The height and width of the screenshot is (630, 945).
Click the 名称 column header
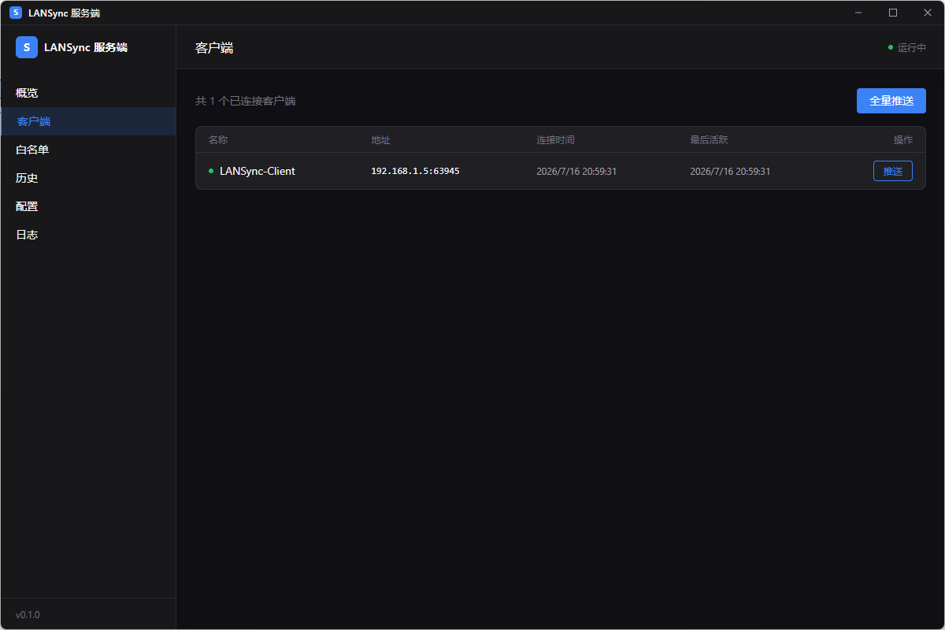tap(218, 140)
